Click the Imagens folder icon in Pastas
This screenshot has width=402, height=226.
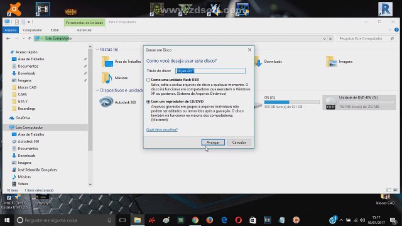(x=331, y=62)
